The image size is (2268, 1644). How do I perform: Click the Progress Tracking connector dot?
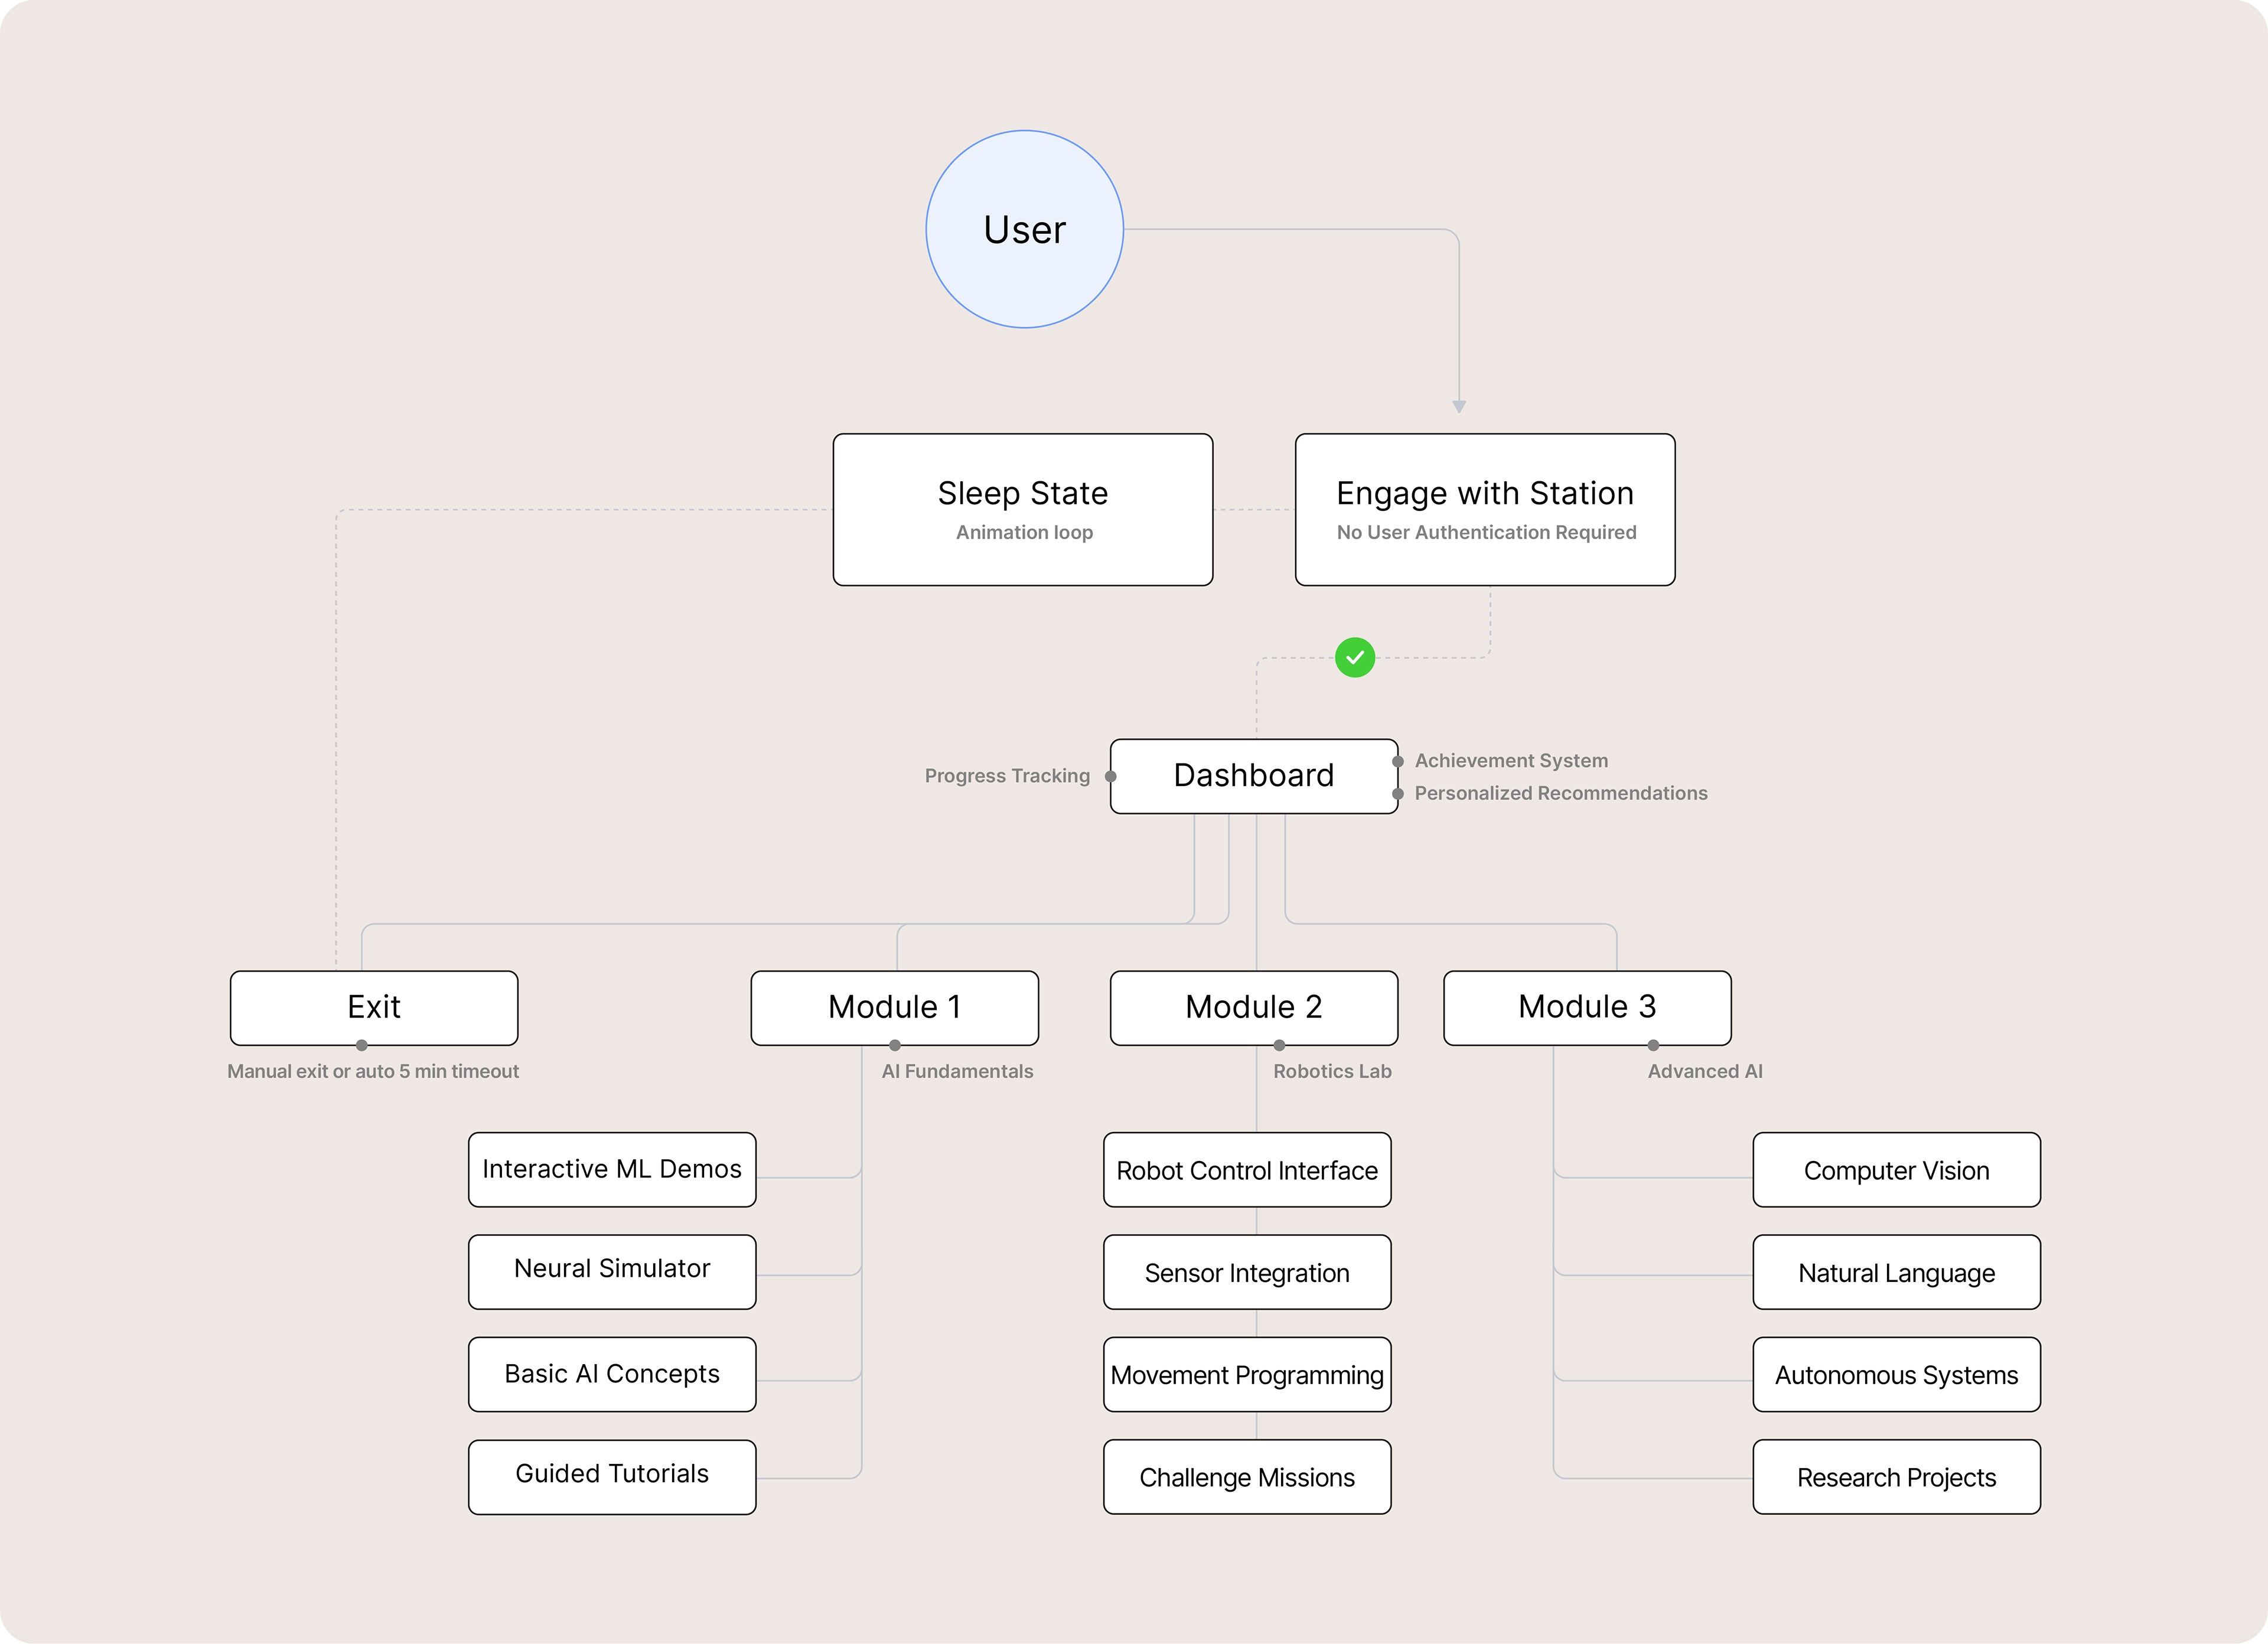[1110, 776]
